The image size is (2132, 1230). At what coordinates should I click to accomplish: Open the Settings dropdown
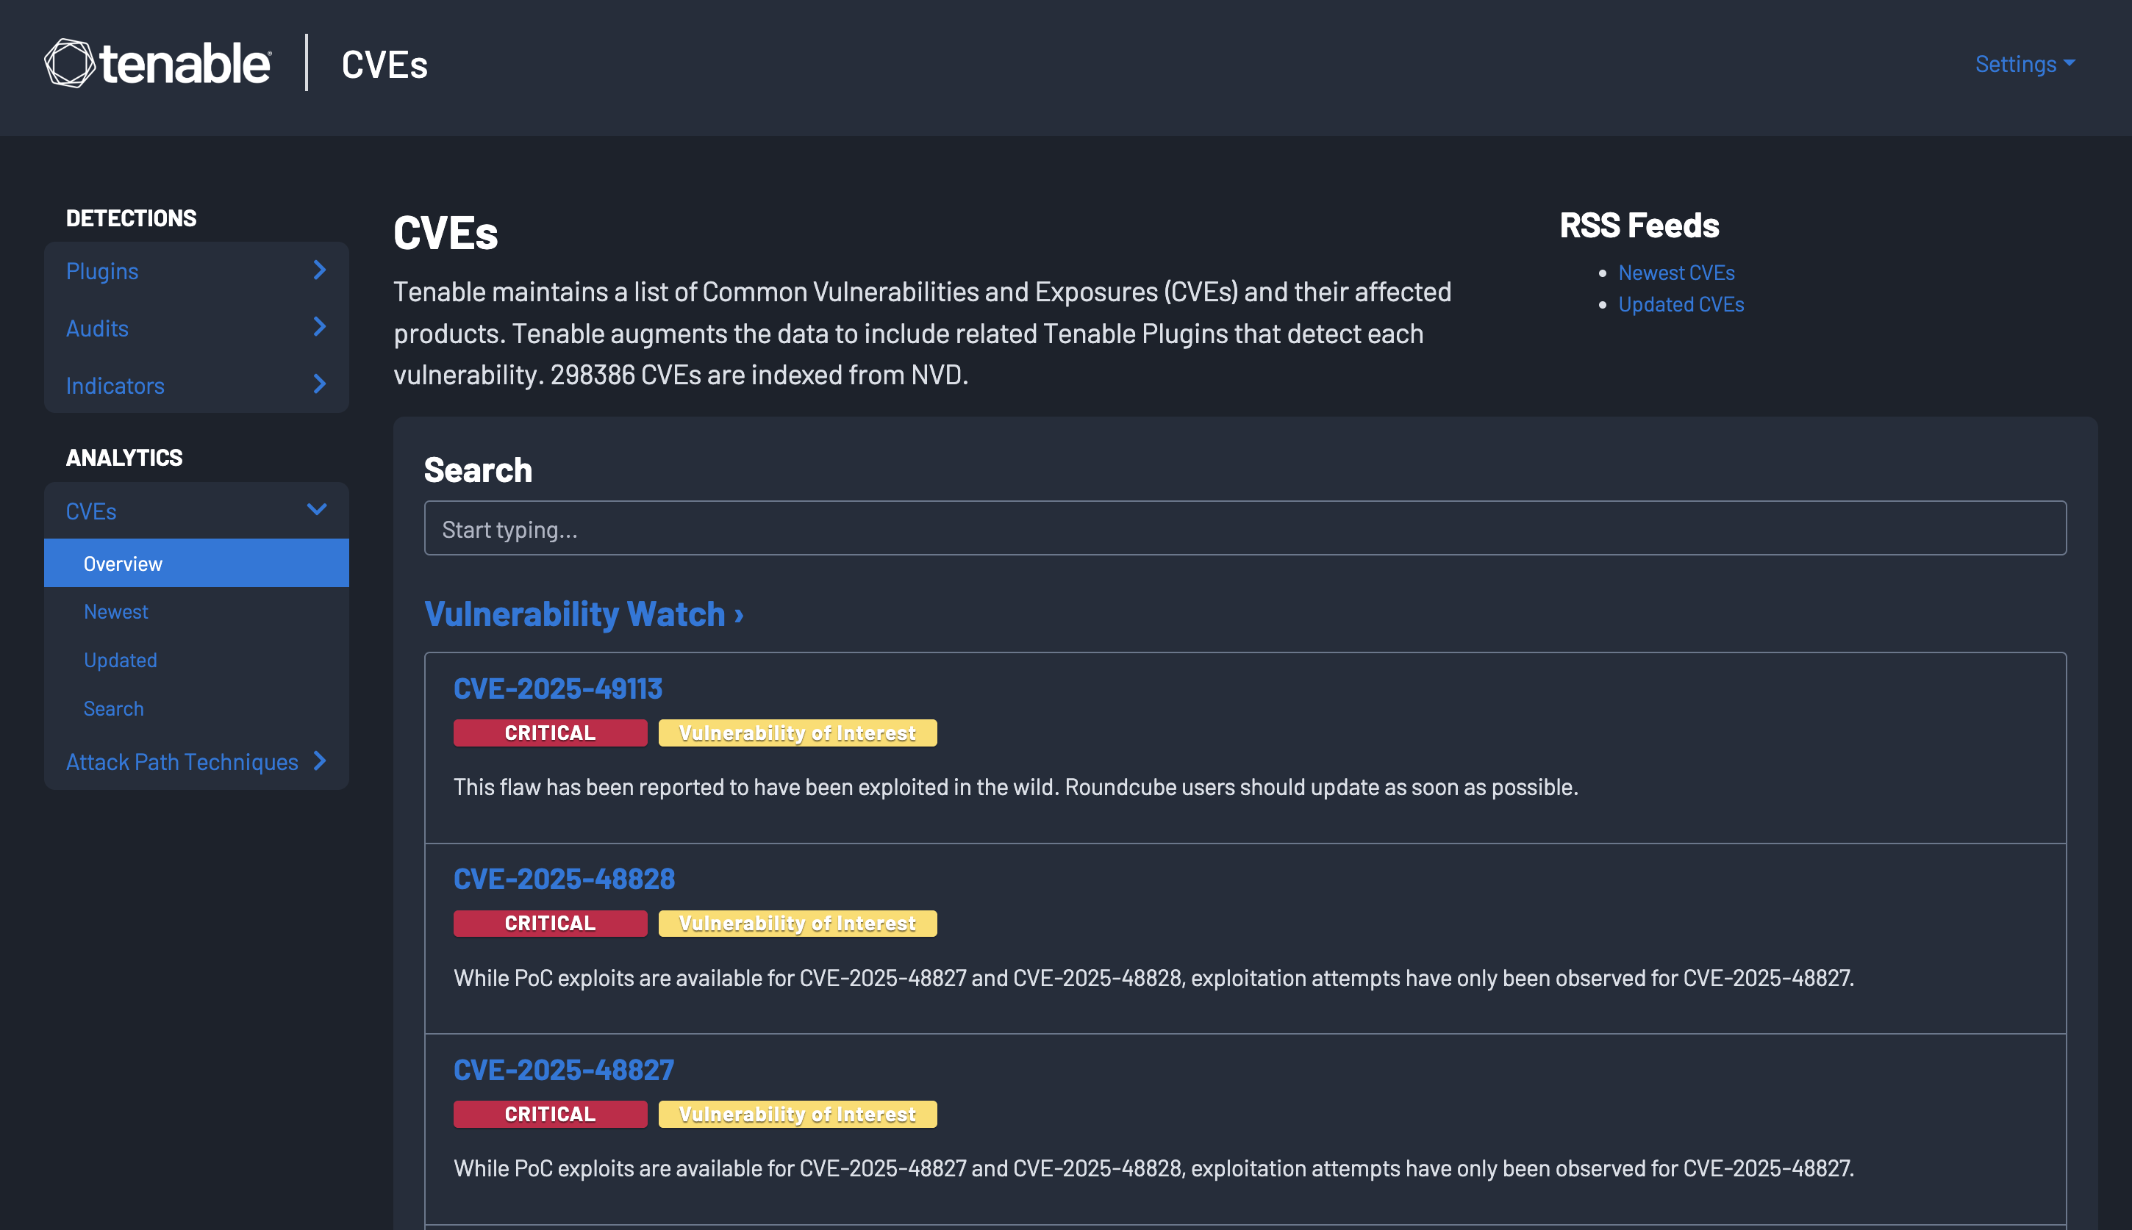tap(2025, 64)
